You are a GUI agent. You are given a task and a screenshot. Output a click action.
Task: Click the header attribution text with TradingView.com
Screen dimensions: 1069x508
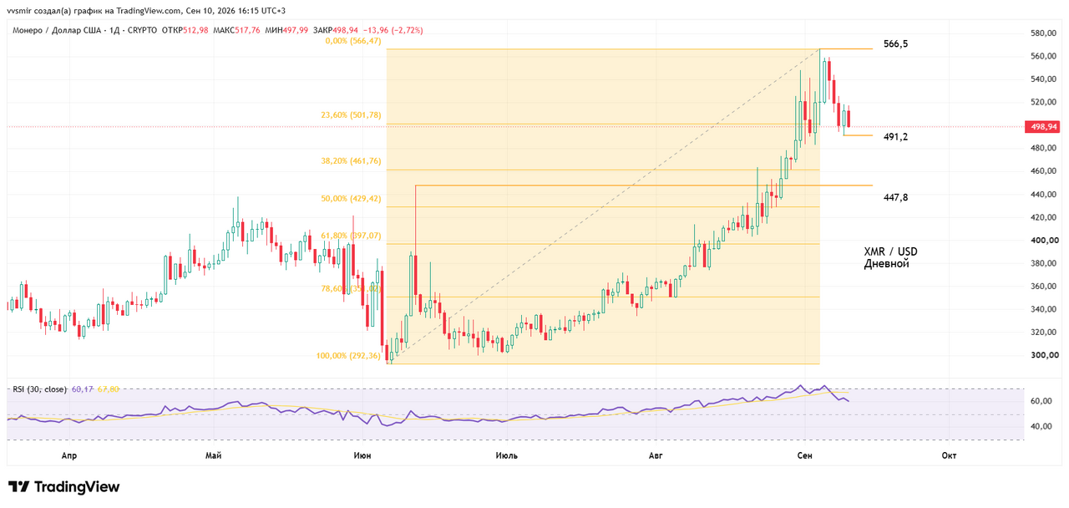[146, 11]
